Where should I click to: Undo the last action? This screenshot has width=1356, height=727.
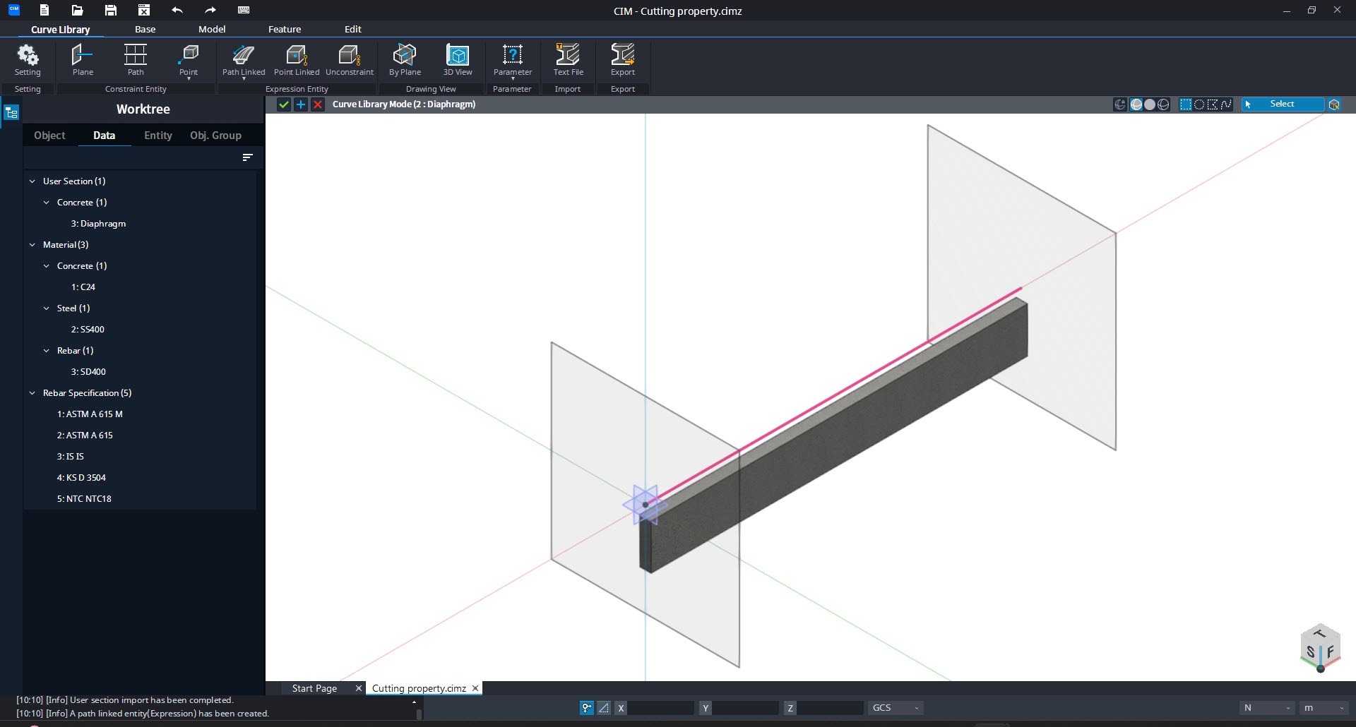click(x=177, y=10)
